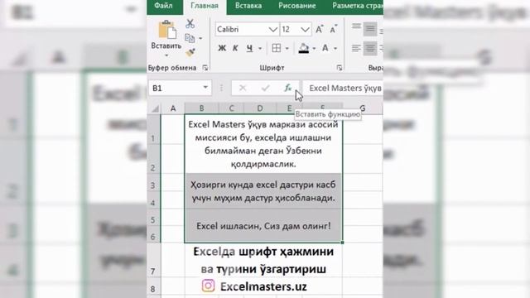Click the fill handle of selected range
This screenshot has width=530, height=298.
[x=342, y=243]
